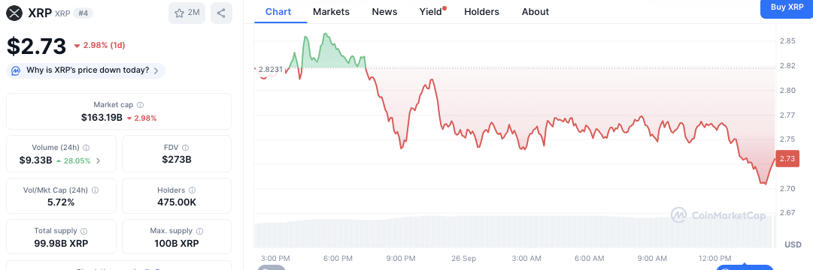Add XRP to watchlist via star button

coord(187,13)
